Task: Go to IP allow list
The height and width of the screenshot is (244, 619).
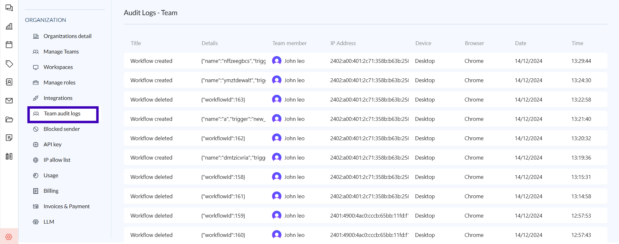Action: pyautogui.click(x=57, y=160)
